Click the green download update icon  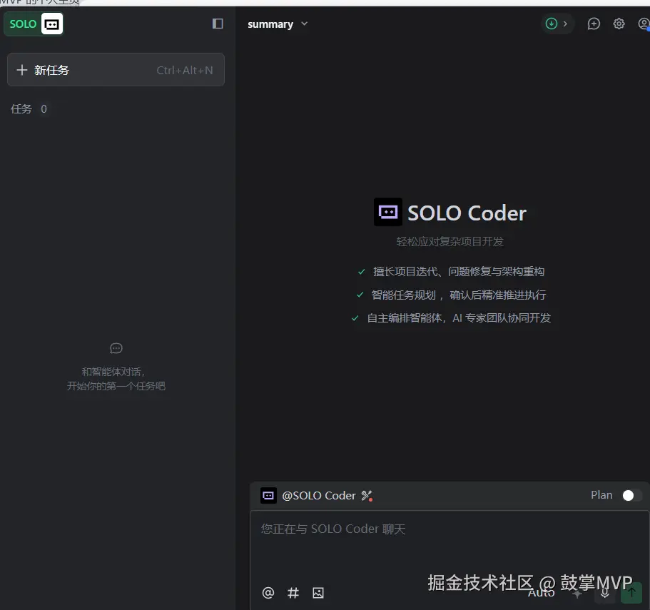click(551, 24)
